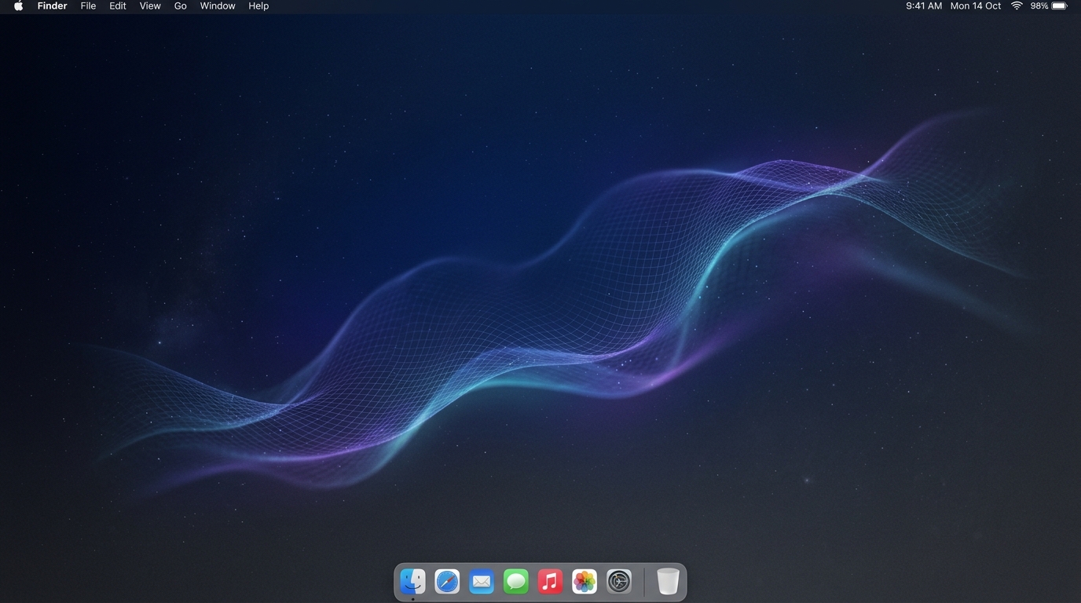Click the Wi-Fi status icon

pos(1017,5)
